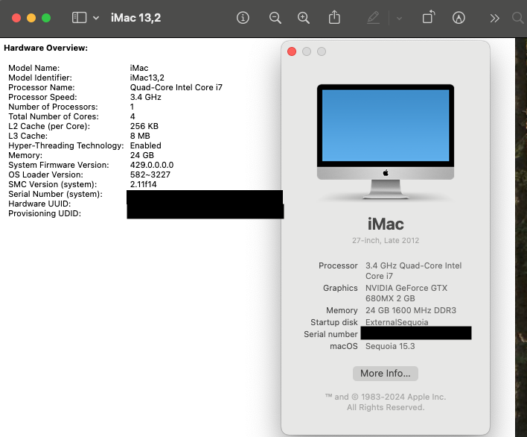Image resolution: width=527 pixels, height=437 pixels.
Task: Click the 27-inch, Late 2012 subtitle
Action: (386, 240)
